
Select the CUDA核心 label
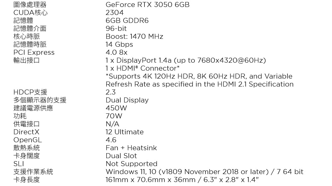pyautogui.click(x=31, y=13)
